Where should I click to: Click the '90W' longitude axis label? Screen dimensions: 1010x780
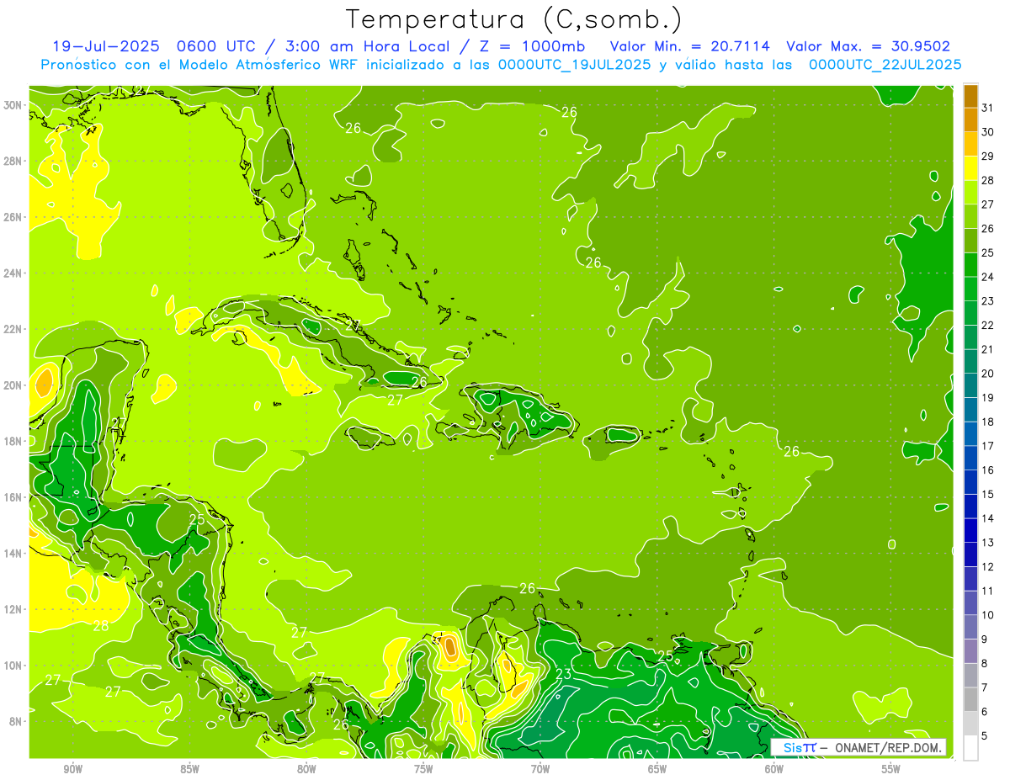(x=72, y=769)
